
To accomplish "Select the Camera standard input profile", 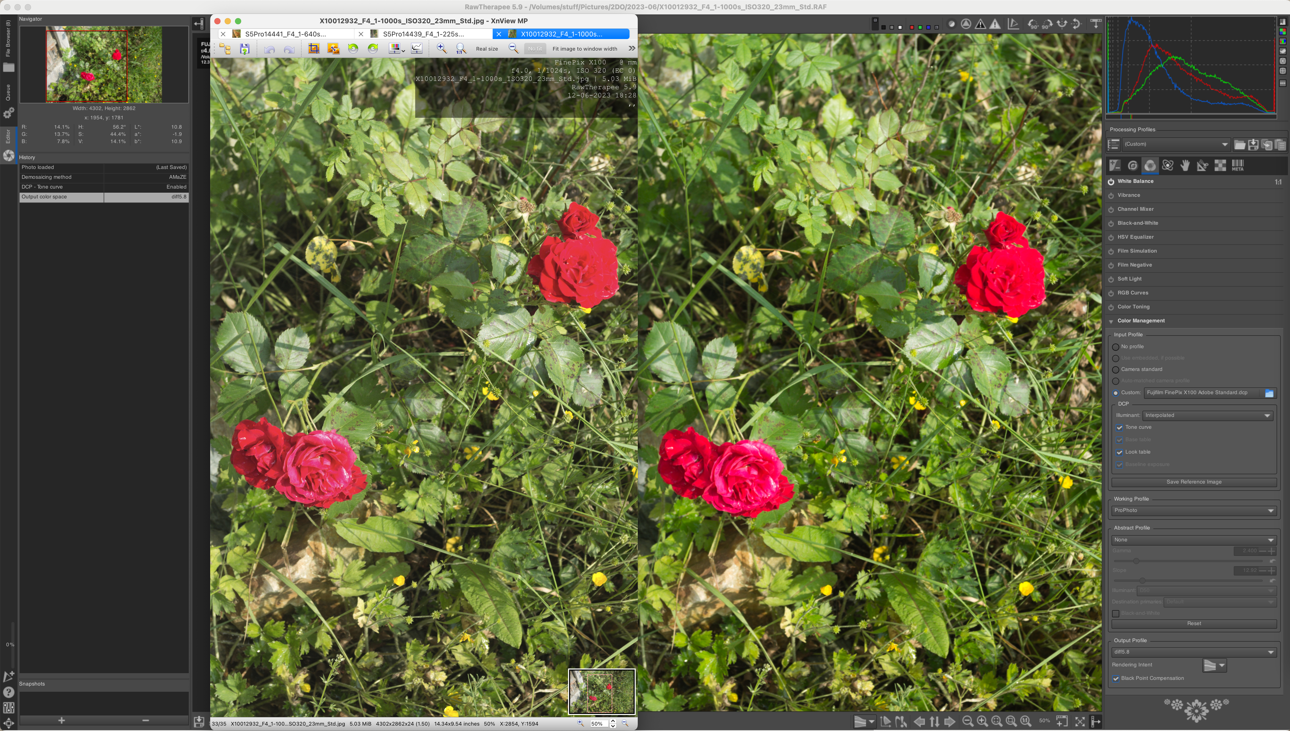I will 1116,370.
